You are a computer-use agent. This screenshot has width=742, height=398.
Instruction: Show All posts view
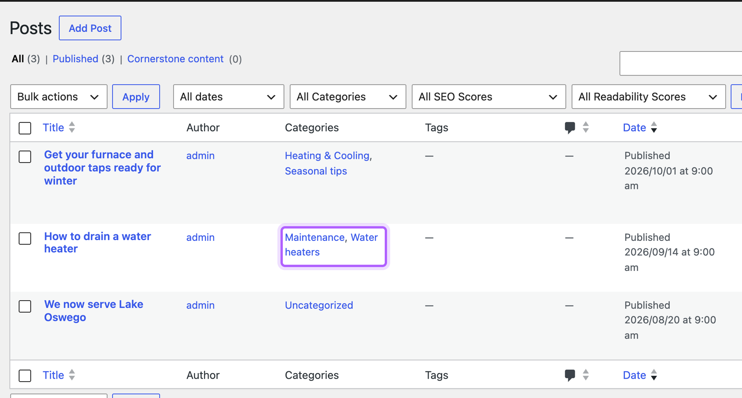18,59
